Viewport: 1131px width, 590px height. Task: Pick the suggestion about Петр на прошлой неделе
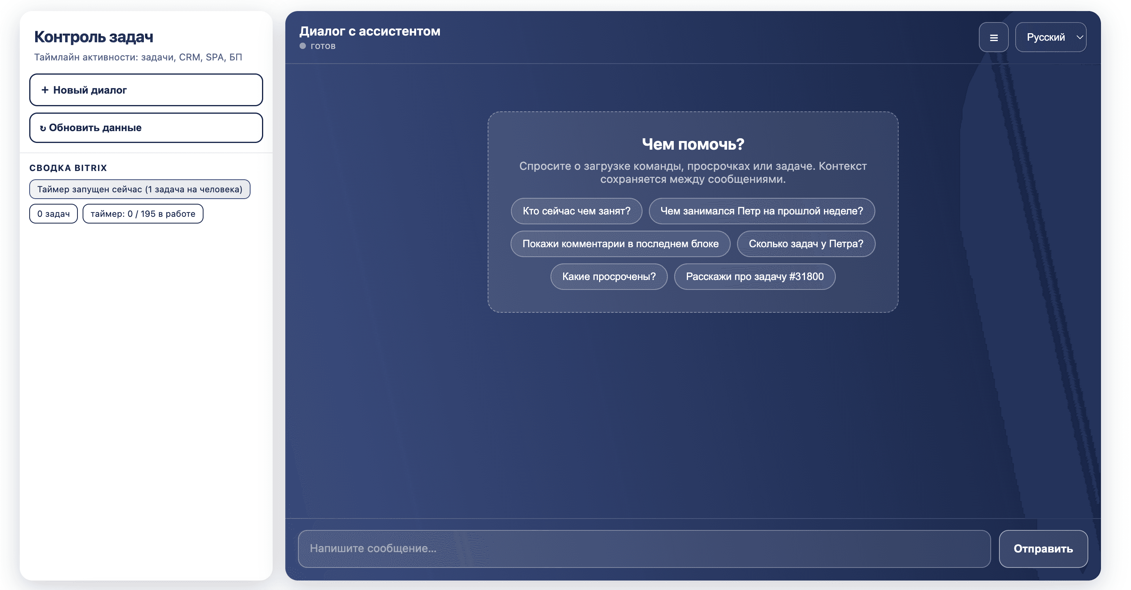click(x=762, y=211)
